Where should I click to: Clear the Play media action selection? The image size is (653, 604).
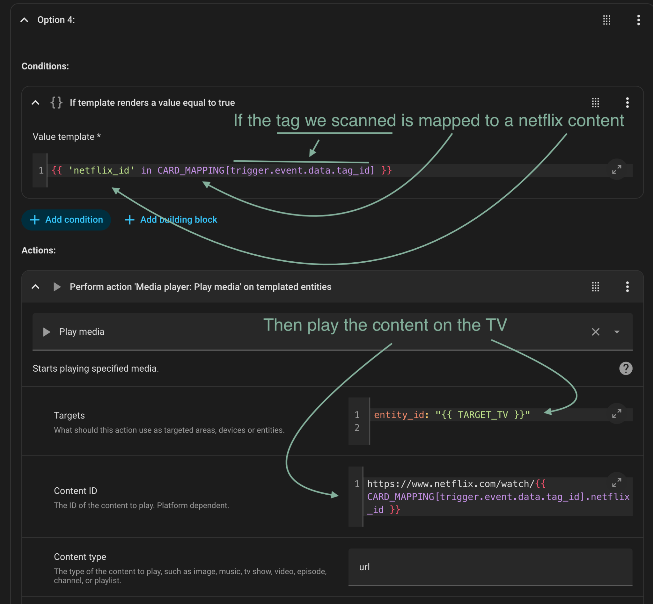tap(596, 332)
